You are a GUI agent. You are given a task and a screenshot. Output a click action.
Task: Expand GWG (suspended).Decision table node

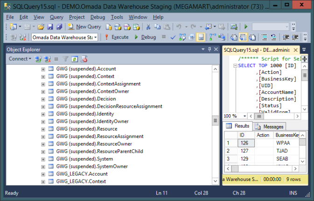[43, 99]
